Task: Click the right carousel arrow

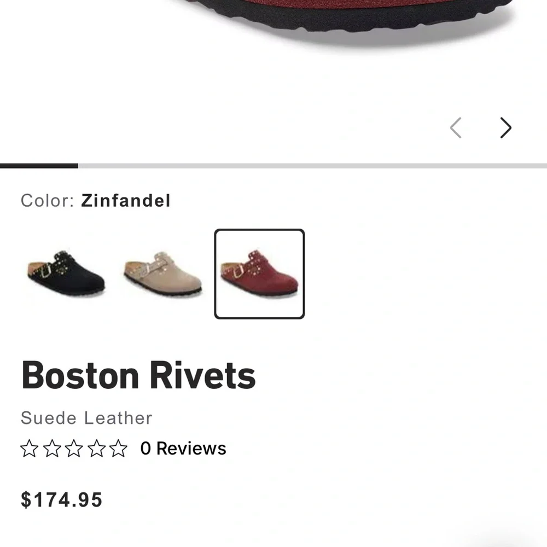Action: click(x=505, y=127)
